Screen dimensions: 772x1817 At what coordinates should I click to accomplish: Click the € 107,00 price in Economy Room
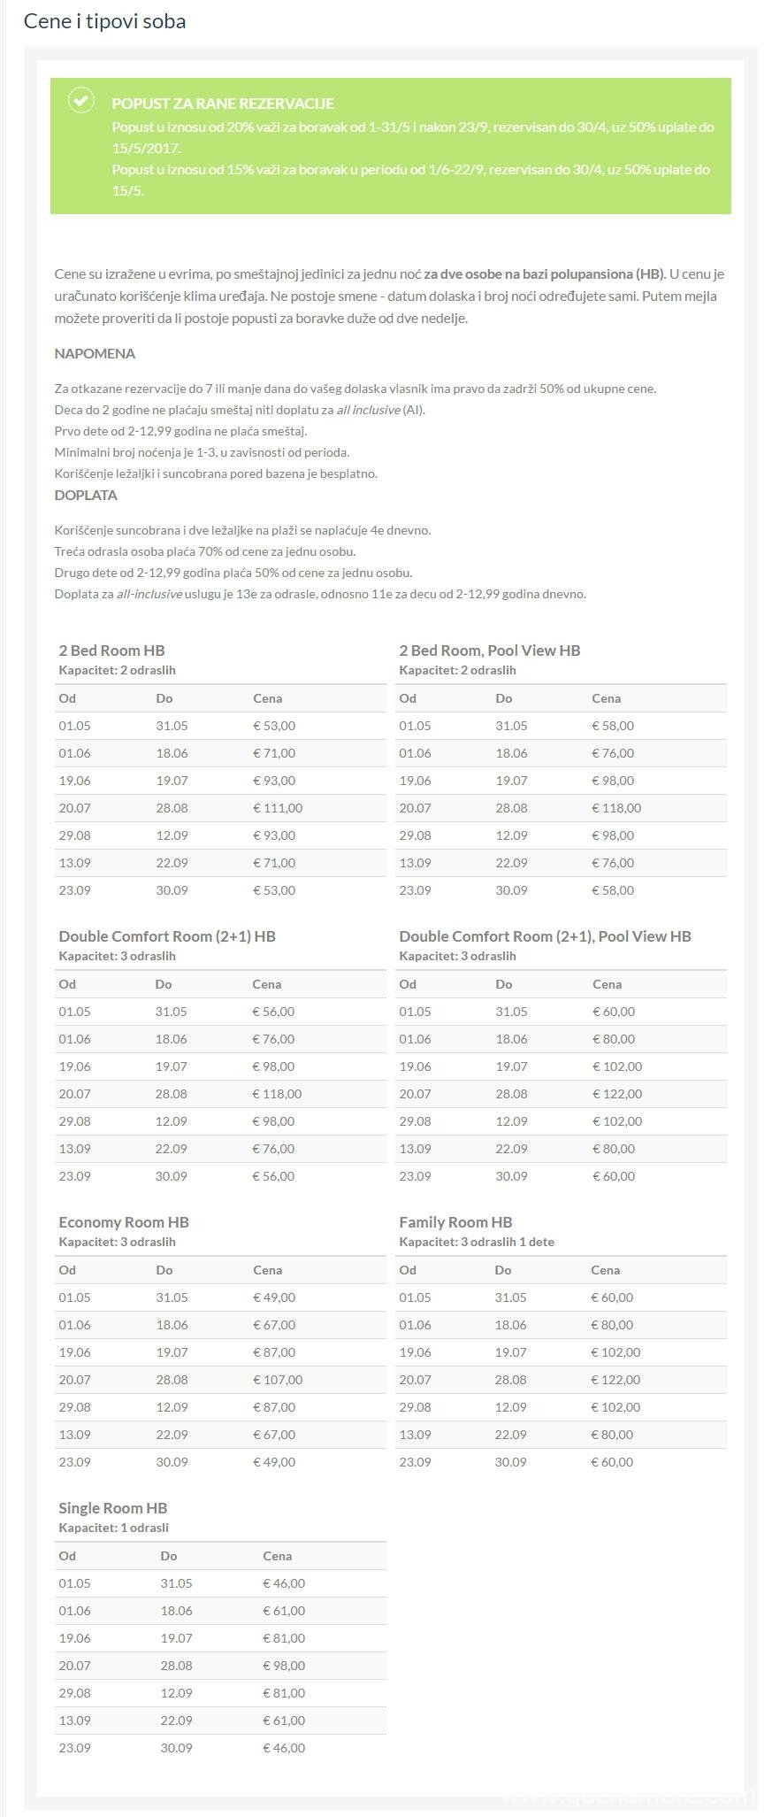point(278,1380)
